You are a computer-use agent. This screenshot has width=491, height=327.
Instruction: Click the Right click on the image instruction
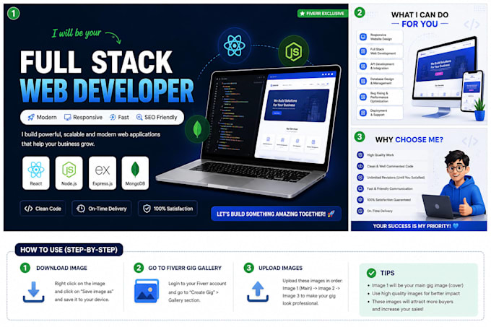84,292
